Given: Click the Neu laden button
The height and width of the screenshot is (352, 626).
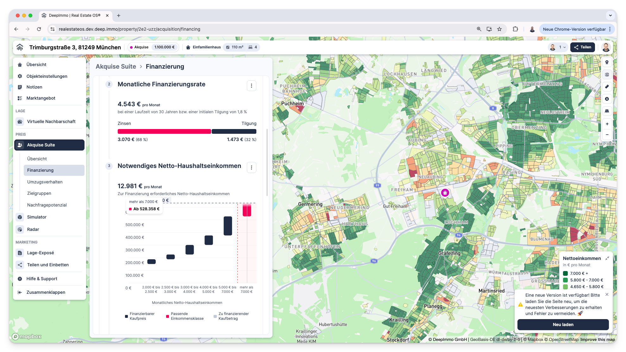Looking at the screenshot, I should click(563, 324).
